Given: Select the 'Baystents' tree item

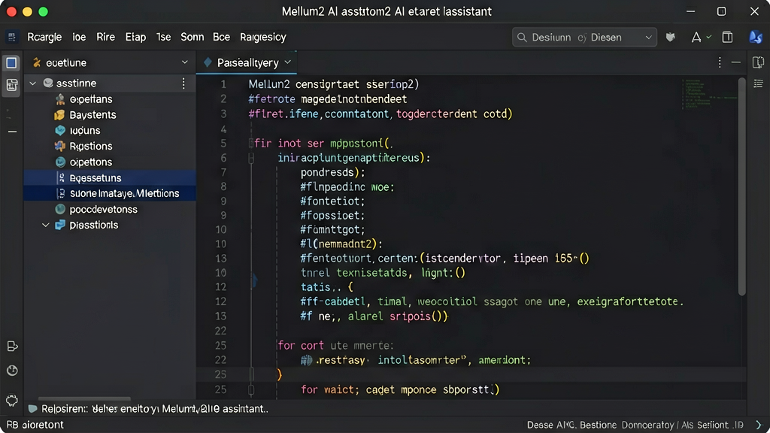Looking at the screenshot, I should (x=92, y=115).
